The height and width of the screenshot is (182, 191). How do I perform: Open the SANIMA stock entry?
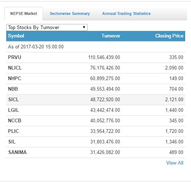(x=96, y=153)
